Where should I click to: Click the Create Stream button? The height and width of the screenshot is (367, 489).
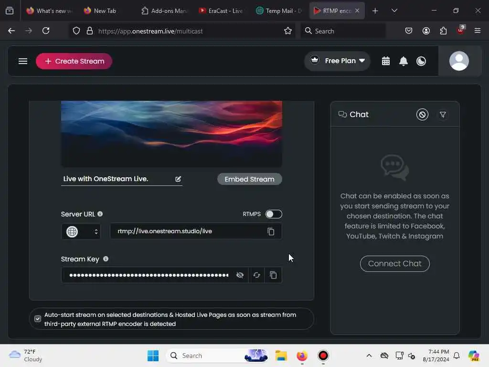tap(74, 61)
